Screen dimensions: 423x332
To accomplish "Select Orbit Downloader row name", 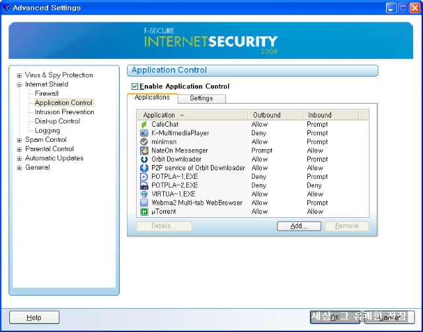I will pyautogui.click(x=176, y=159).
